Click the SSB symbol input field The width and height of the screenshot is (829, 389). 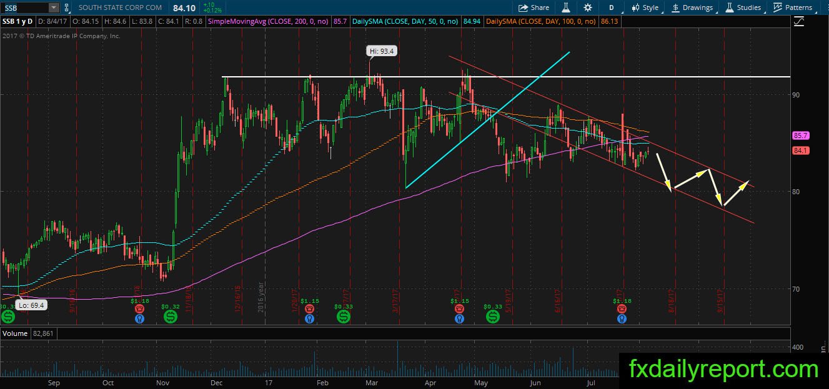coord(24,7)
